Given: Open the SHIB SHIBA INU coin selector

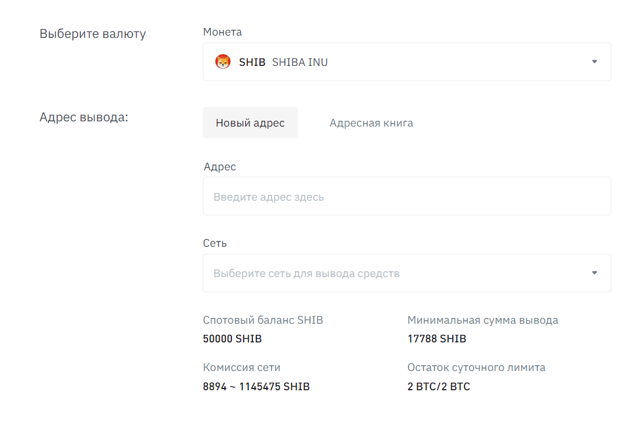Looking at the screenshot, I should click(407, 62).
